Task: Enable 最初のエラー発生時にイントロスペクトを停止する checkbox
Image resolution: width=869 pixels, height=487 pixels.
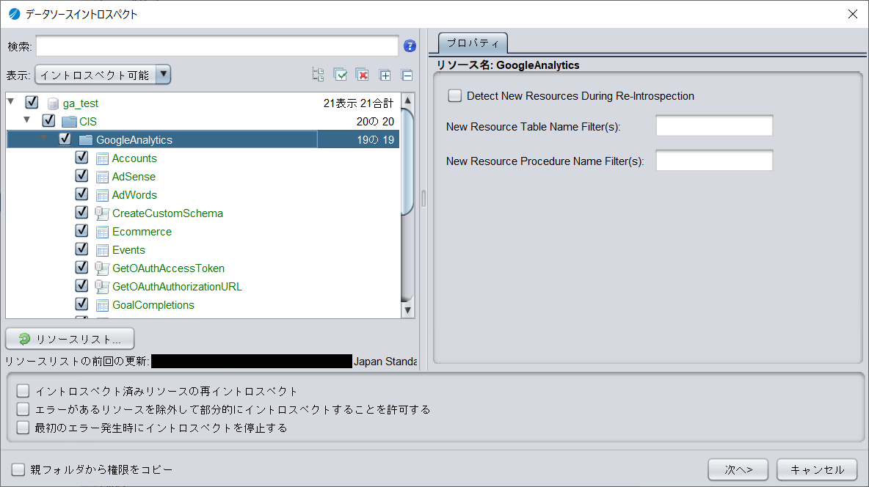Action: (23, 428)
